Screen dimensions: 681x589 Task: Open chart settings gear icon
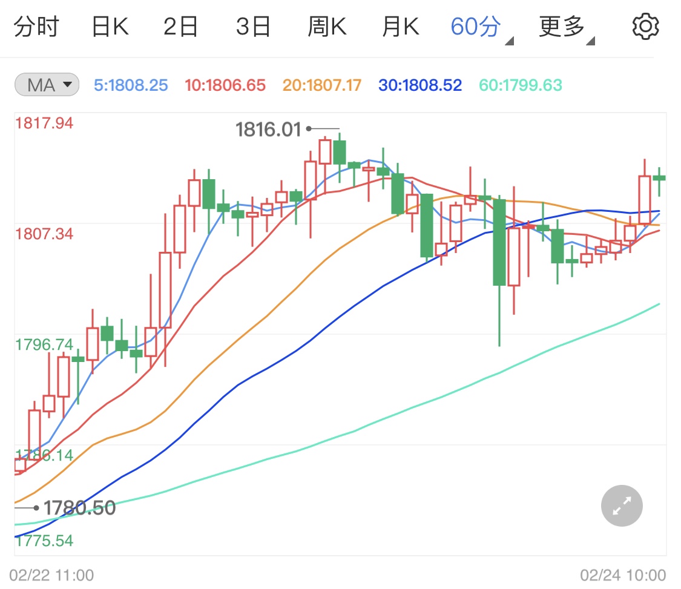pyautogui.click(x=645, y=27)
